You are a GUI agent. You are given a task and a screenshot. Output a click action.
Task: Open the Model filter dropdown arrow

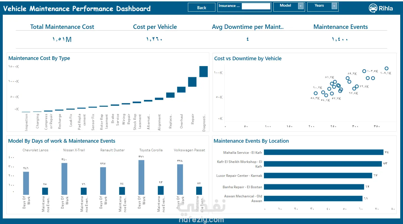point(301,6)
